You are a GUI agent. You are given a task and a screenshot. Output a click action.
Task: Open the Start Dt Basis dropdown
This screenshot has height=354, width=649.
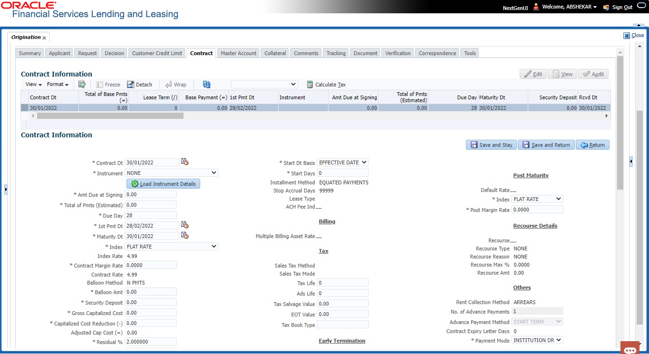tap(342, 163)
